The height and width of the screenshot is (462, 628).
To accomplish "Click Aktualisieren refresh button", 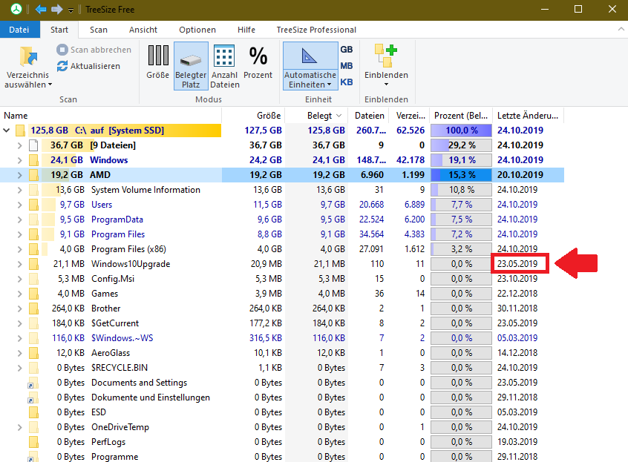I will coord(88,66).
